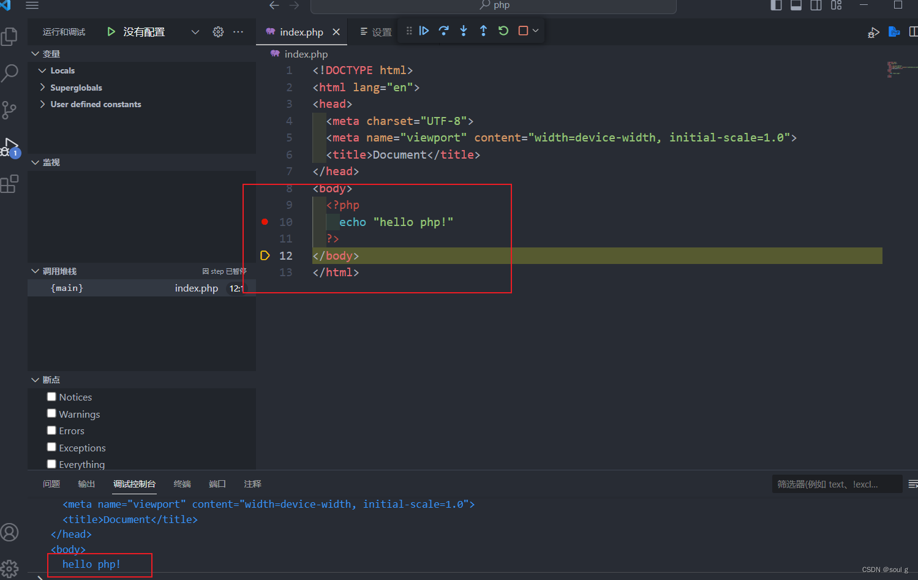Viewport: 918px width, 580px height.
Task: Click the echo line 10 code
Action: click(396, 222)
